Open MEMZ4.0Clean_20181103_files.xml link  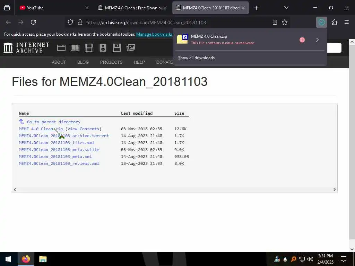57,143
